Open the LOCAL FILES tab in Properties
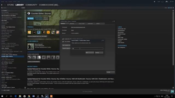The width and height of the screenshot is (175, 98). coord(82,24)
